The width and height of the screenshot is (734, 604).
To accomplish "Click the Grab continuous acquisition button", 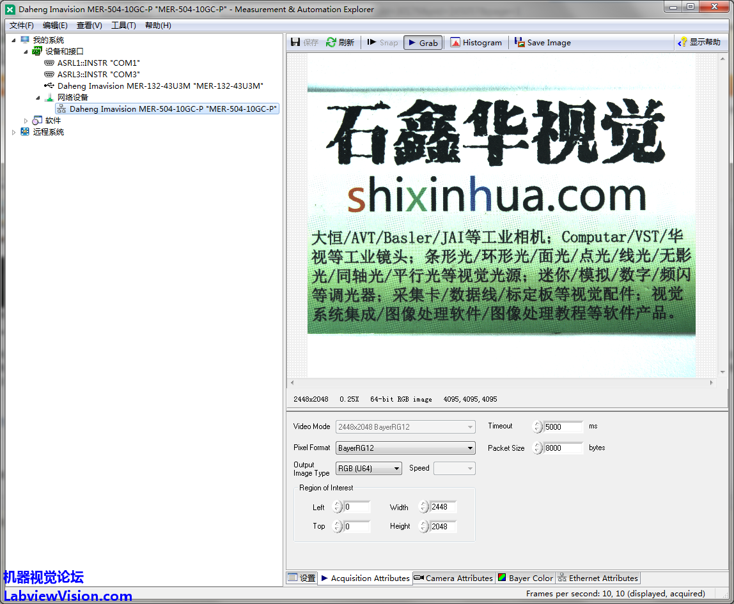I will point(423,43).
